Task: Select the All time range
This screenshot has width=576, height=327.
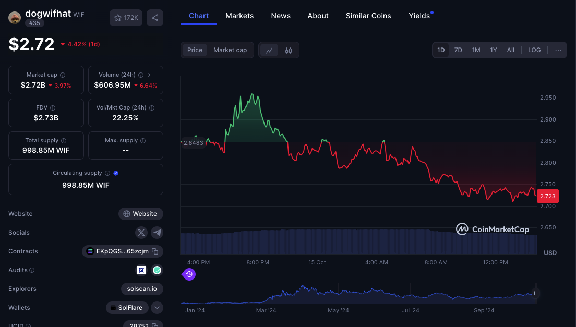Action: point(511,50)
